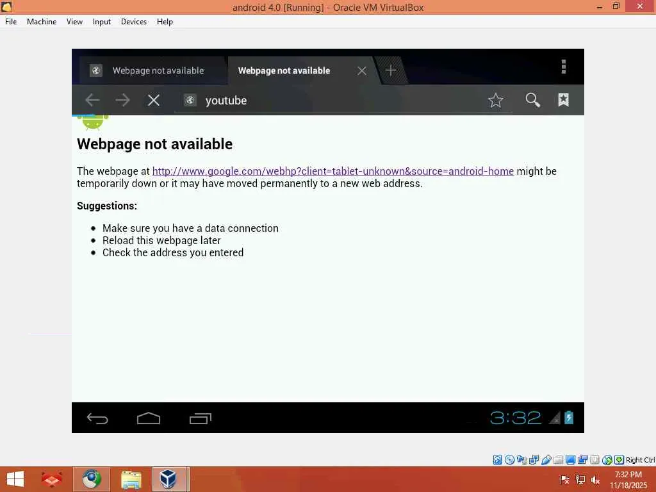Open a new browser tab with plus
This screenshot has height=492, width=656.
(x=391, y=70)
